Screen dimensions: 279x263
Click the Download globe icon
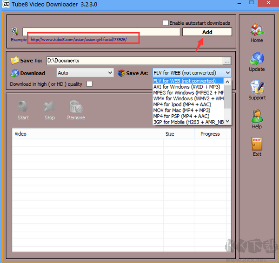point(14,73)
